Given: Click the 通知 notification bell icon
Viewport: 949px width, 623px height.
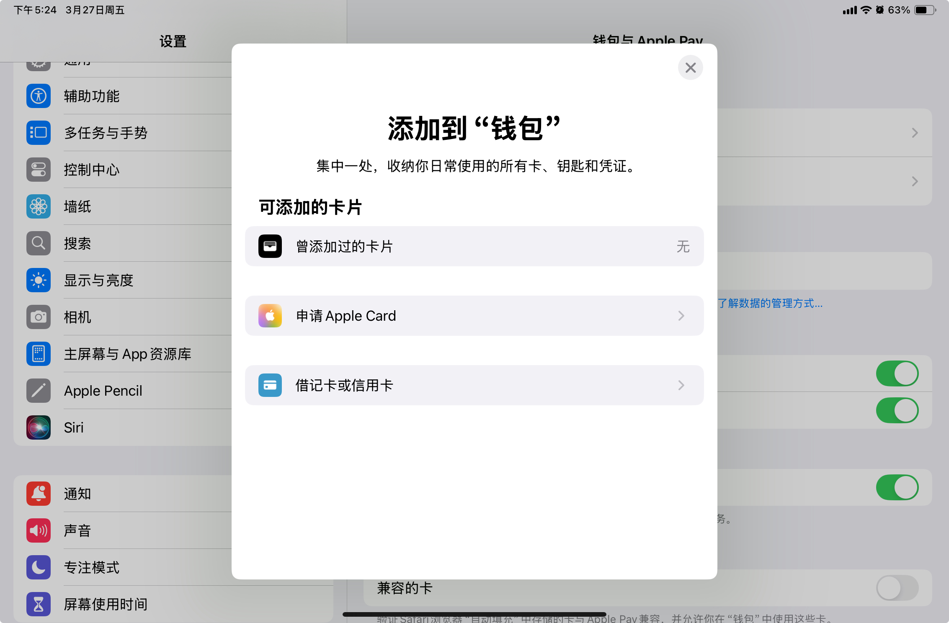Looking at the screenshot, I should pyautogui.click(x=38, y=494).
